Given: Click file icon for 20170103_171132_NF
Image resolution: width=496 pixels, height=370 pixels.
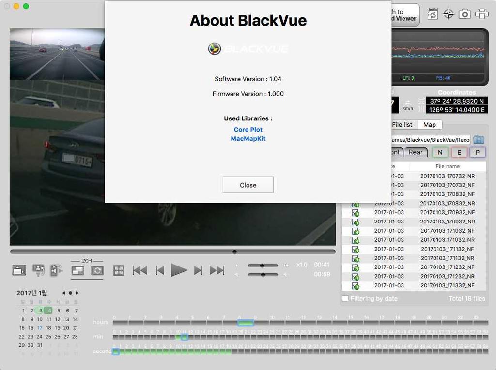Looking at the screenshot, I should click(356, 249).
